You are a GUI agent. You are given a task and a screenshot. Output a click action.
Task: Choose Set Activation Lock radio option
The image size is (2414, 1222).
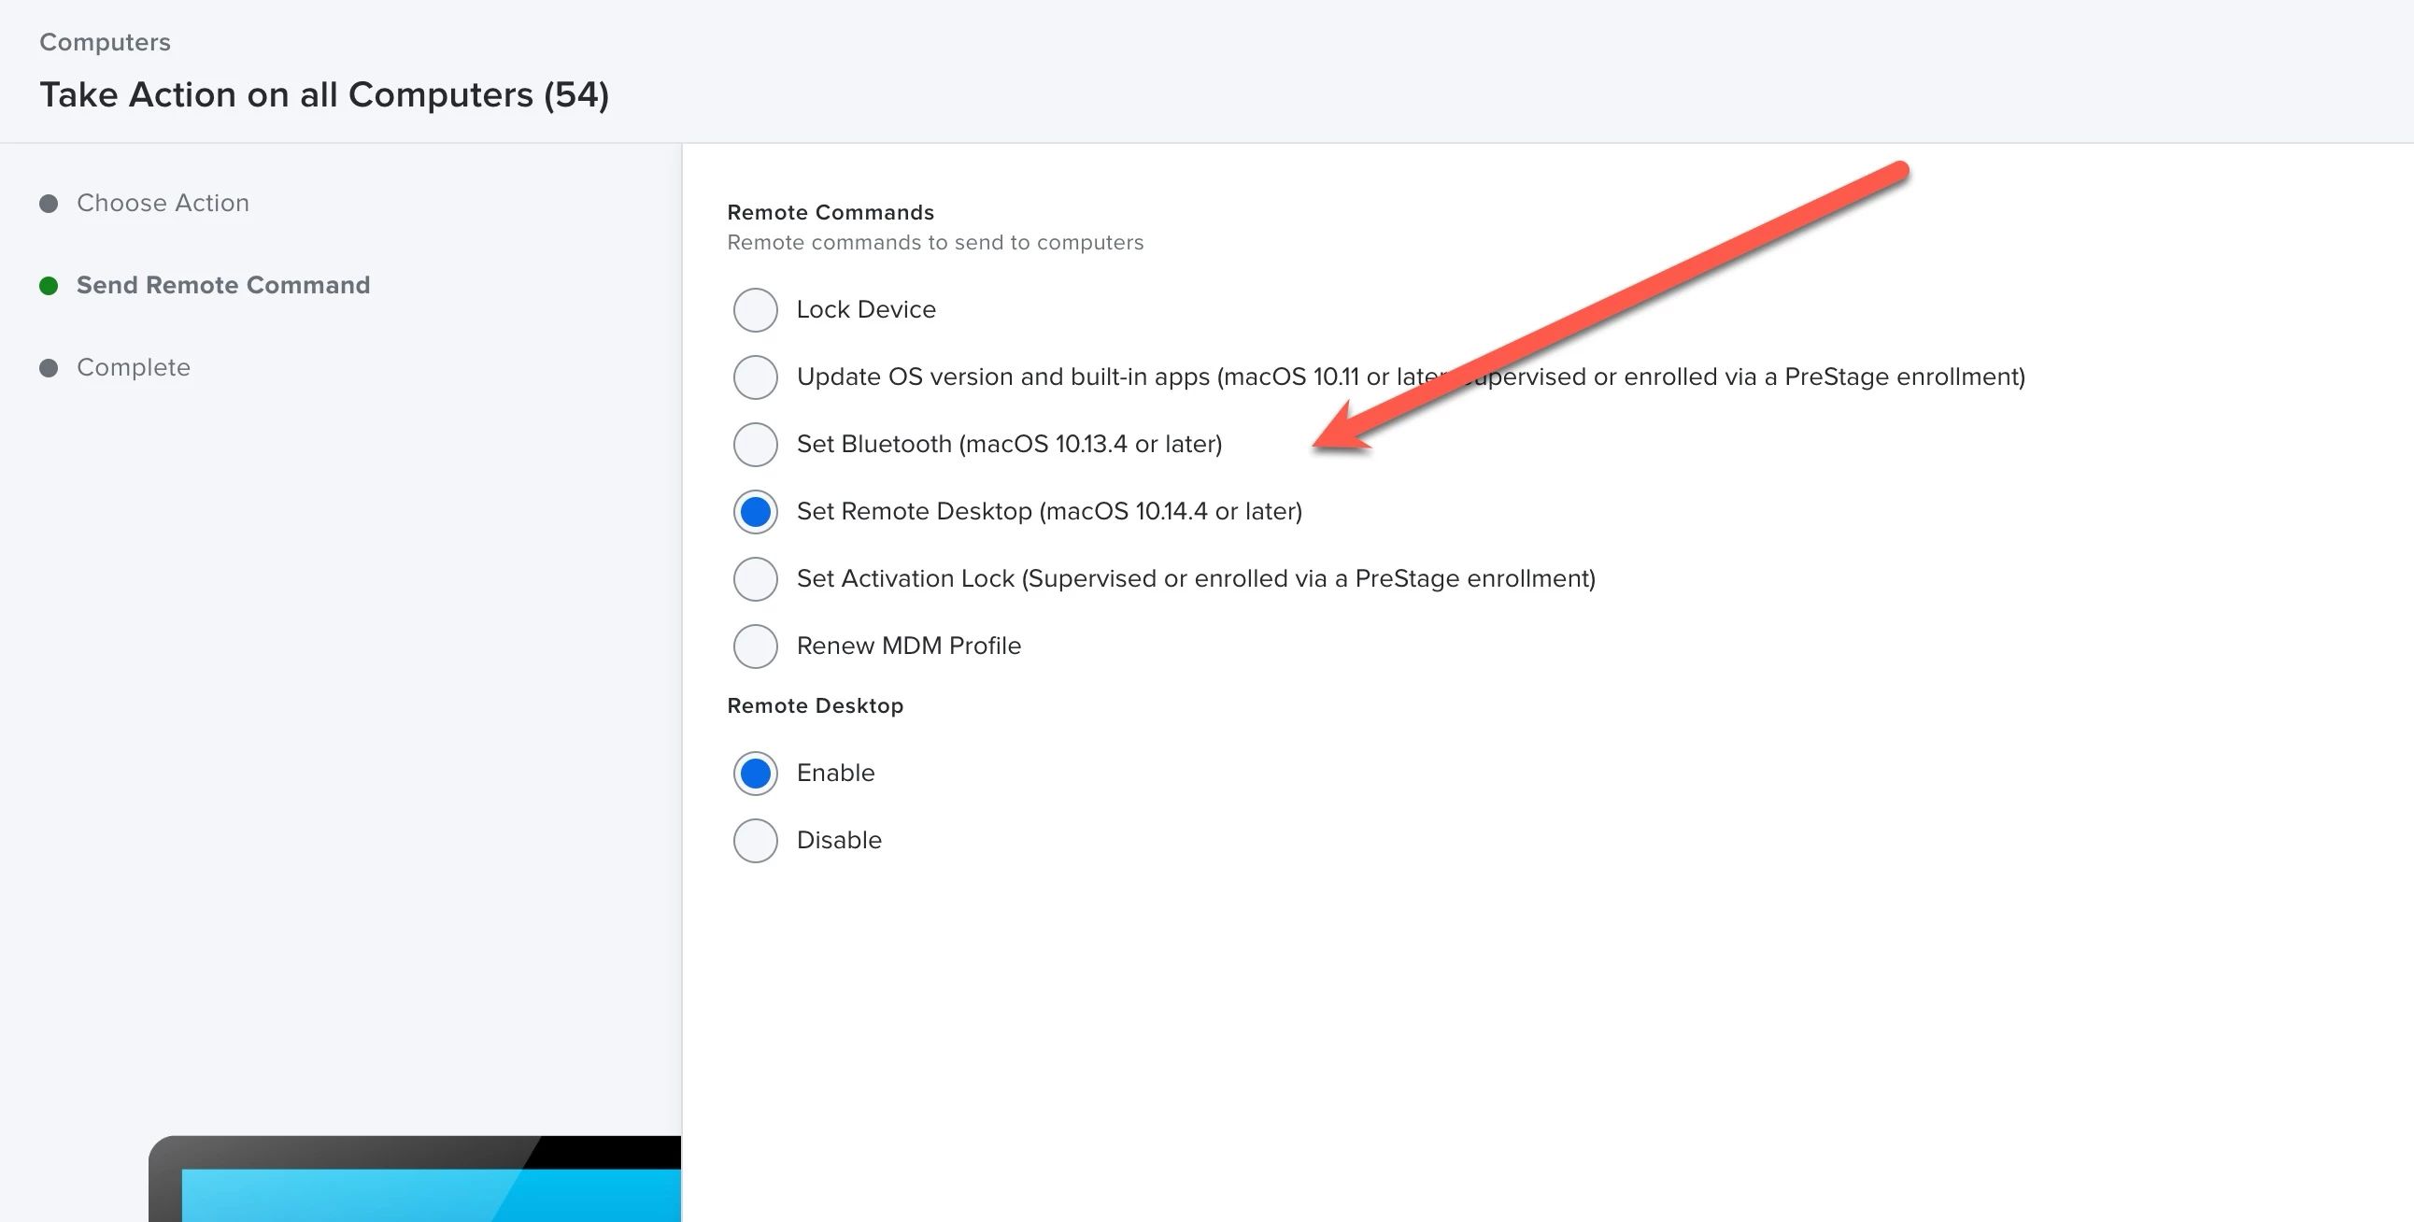756,579
